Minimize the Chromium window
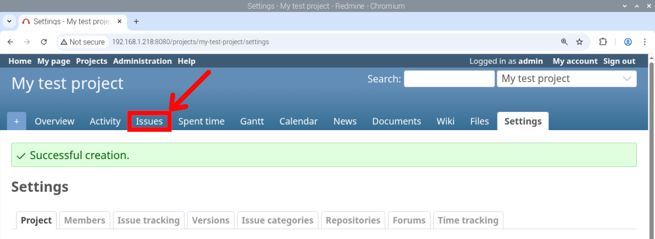The height and width of the screenshot is (239, 655). 624,6
